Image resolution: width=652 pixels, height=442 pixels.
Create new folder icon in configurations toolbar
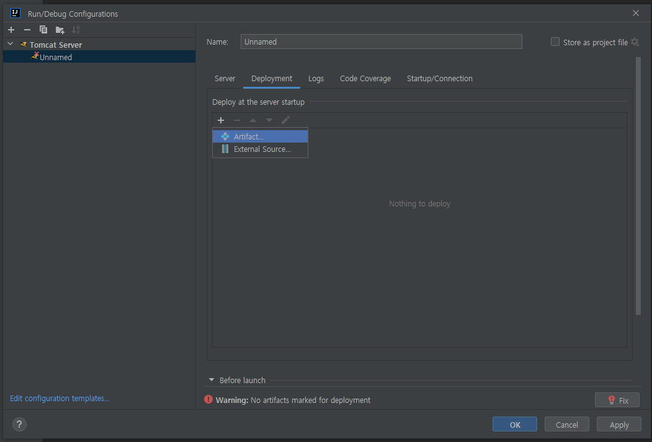tap(60, 30)
